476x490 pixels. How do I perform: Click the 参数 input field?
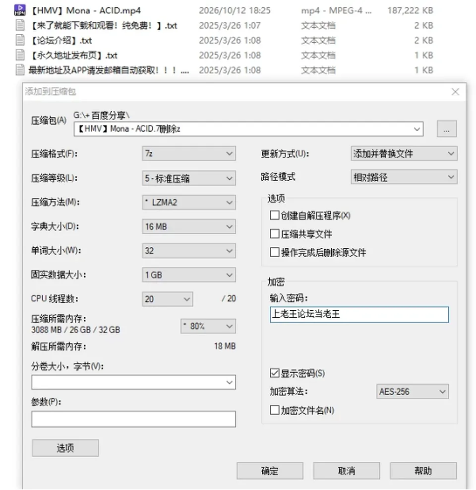pos(133,419)
